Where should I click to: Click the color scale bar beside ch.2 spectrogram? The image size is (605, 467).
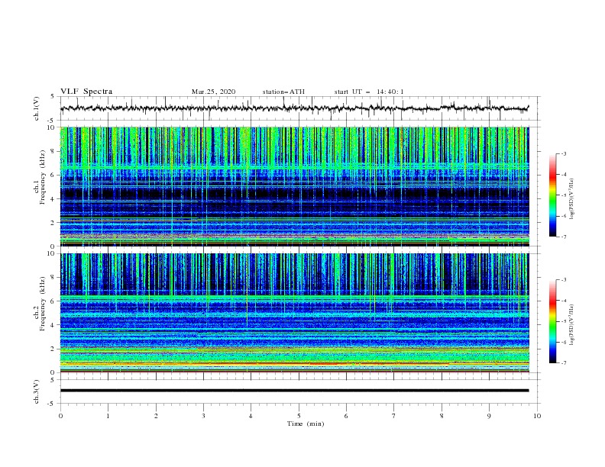pos(552,321)
